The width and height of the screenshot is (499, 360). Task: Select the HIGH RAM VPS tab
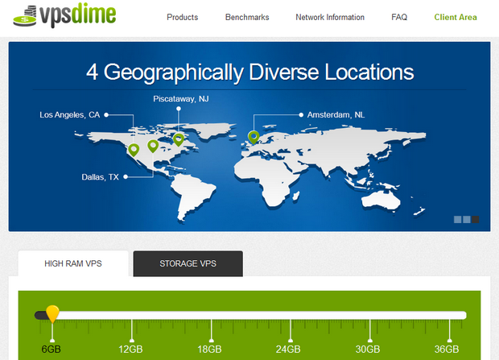(x=73, y=263)
